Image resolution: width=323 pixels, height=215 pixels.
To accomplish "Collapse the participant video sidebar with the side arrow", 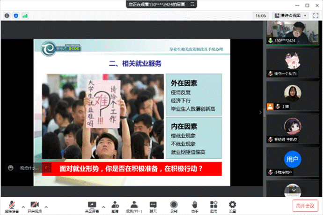I will pyautogui.click(x=261, y=112).
